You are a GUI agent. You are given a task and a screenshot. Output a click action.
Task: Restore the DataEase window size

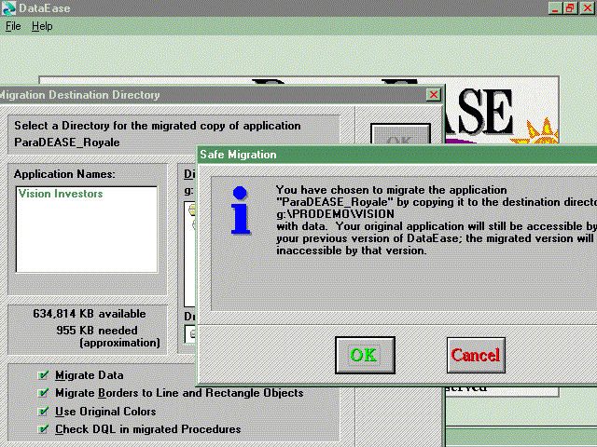[570, 8]
